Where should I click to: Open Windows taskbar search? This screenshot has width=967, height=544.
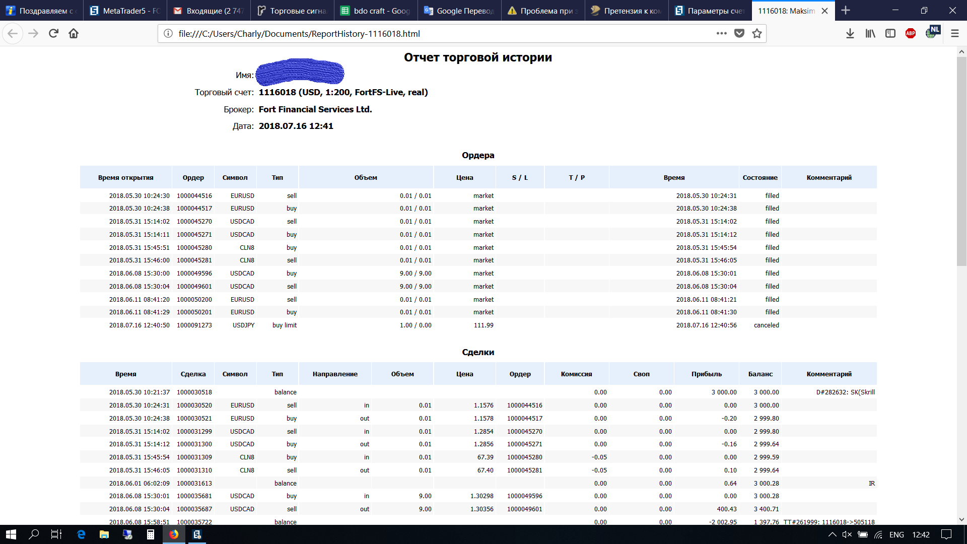point(34,534)
